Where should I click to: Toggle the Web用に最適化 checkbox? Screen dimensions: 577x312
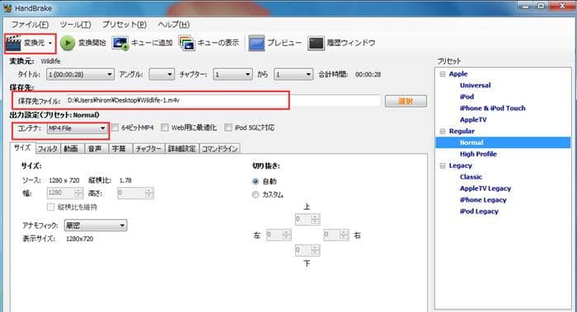165,128
